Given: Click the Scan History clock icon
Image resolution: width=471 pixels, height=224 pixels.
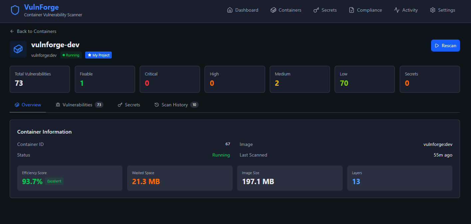Looking at the screenshot, I should [x=157, y=105].
